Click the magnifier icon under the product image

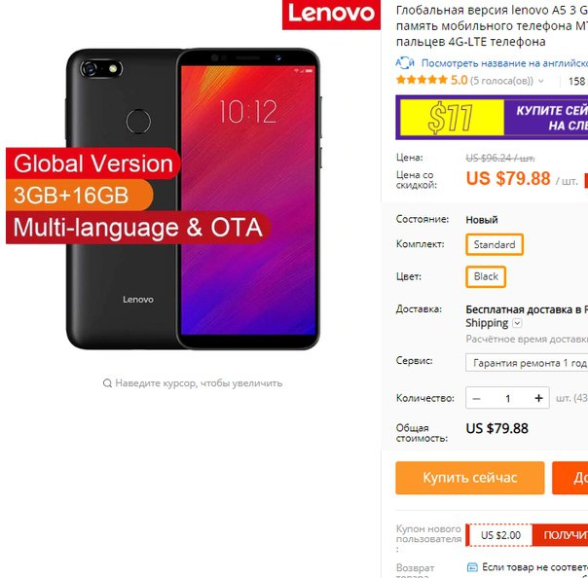pos(107,383)
